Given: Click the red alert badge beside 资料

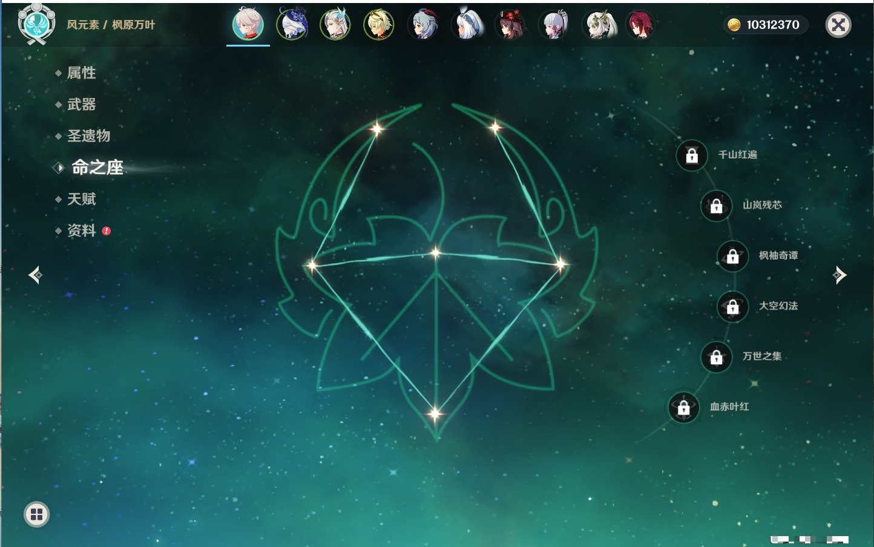Looking at the screenshot, I should [107, 231].
